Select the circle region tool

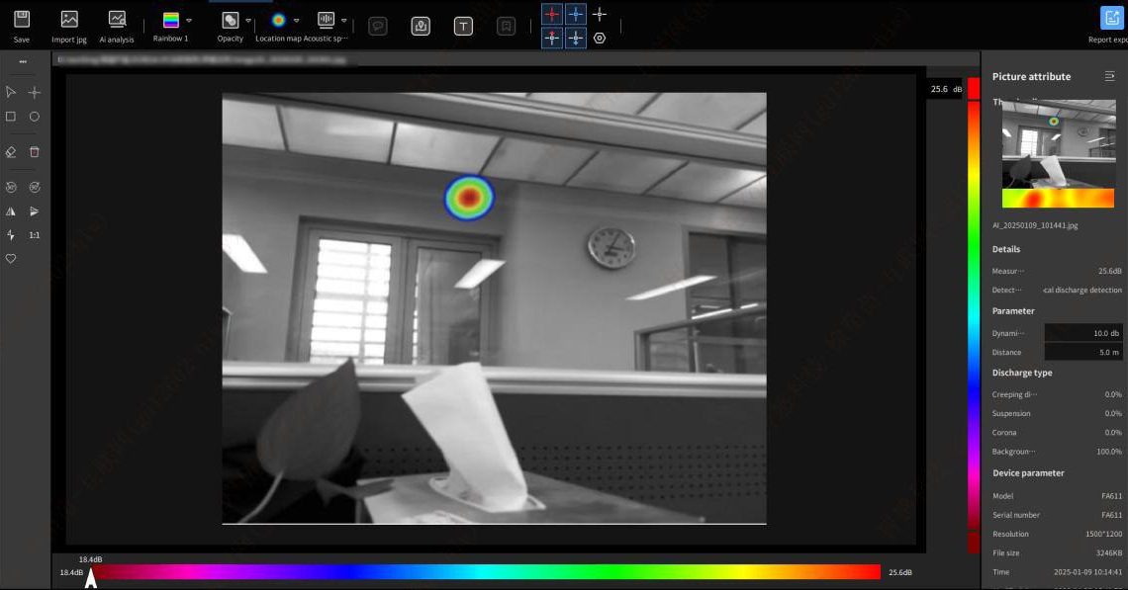click(34, 117)
